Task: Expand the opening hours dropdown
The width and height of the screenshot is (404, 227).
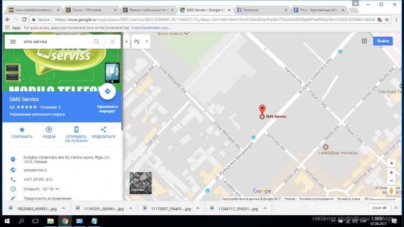Action: [x=58, y=189]
